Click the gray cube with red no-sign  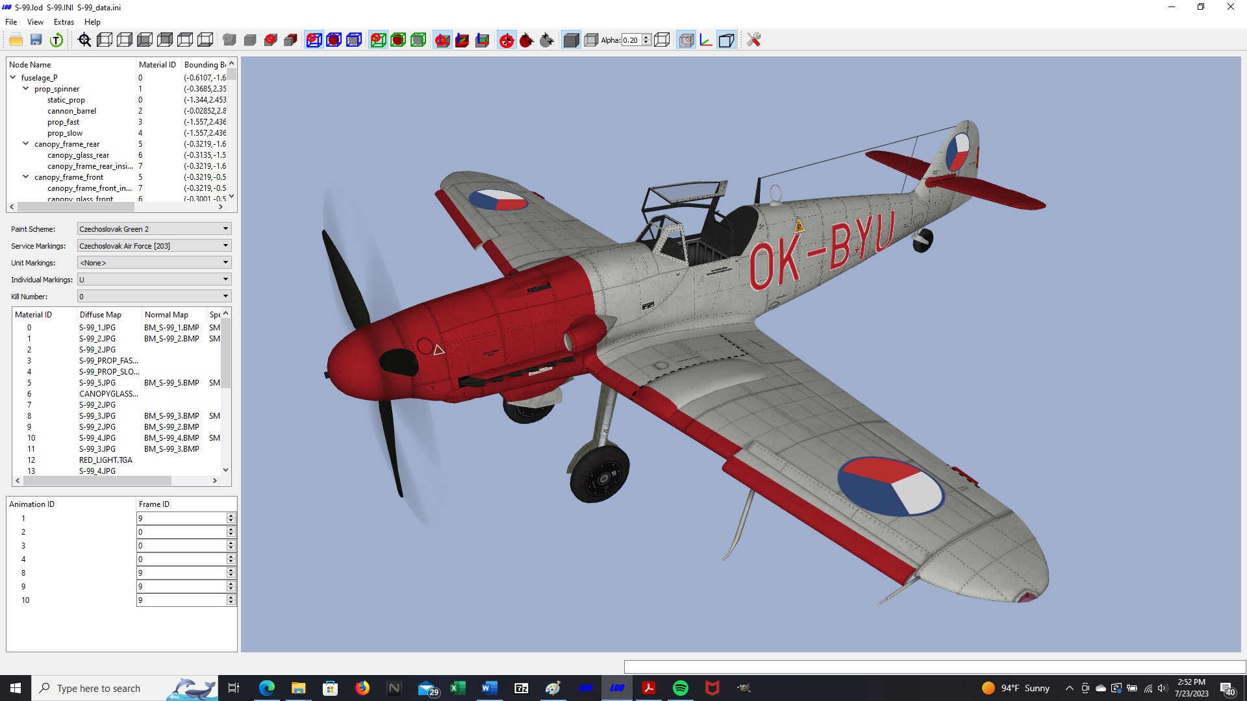271,40
